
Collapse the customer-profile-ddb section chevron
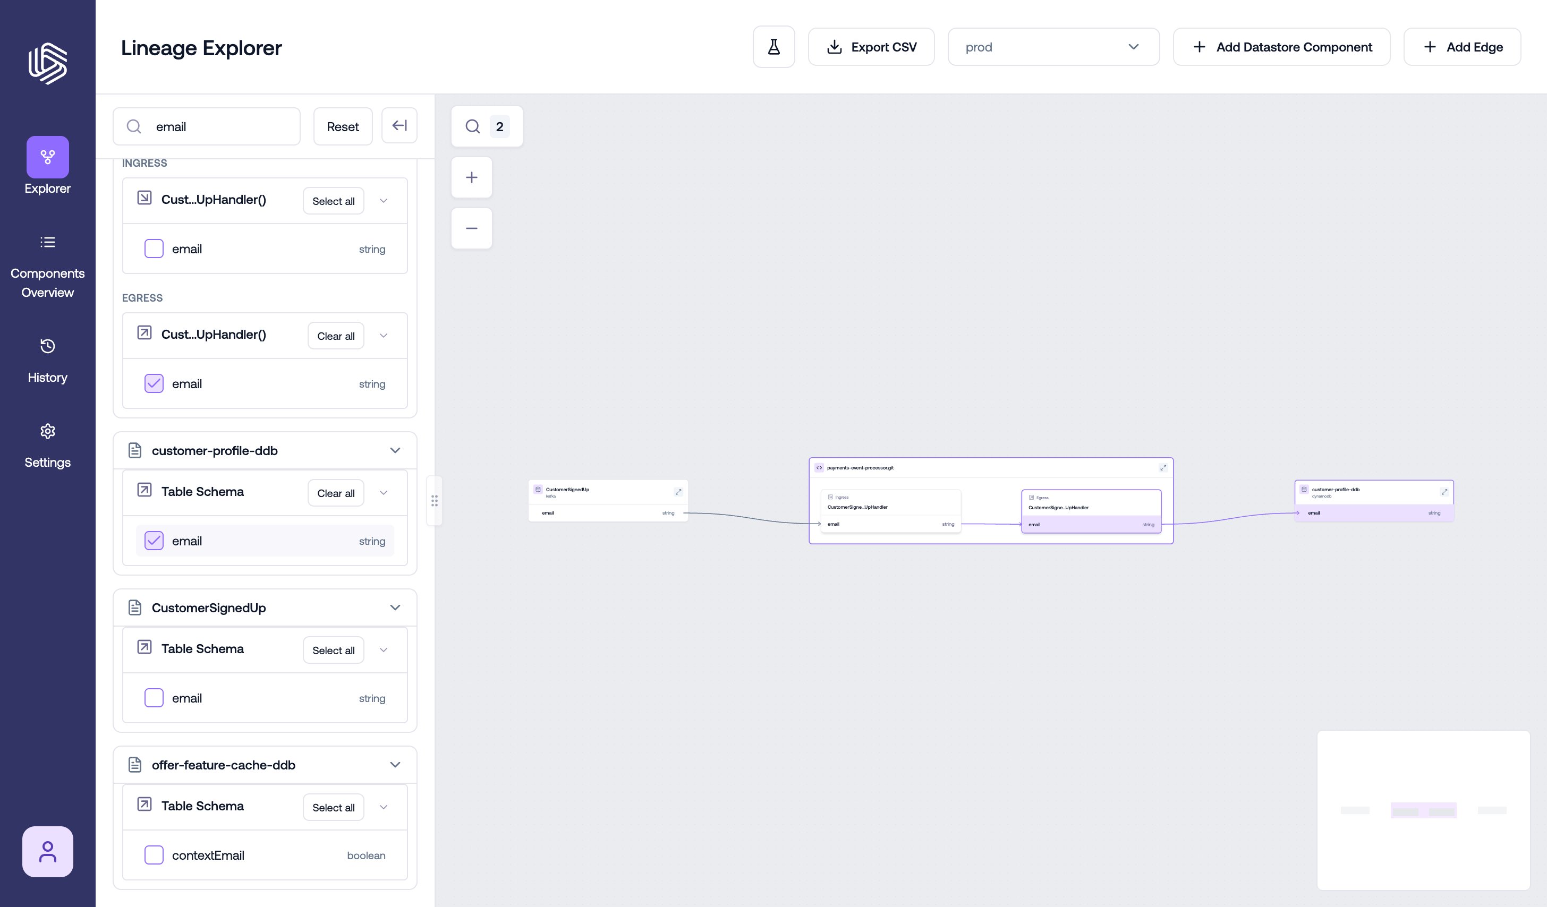[395, 450]
